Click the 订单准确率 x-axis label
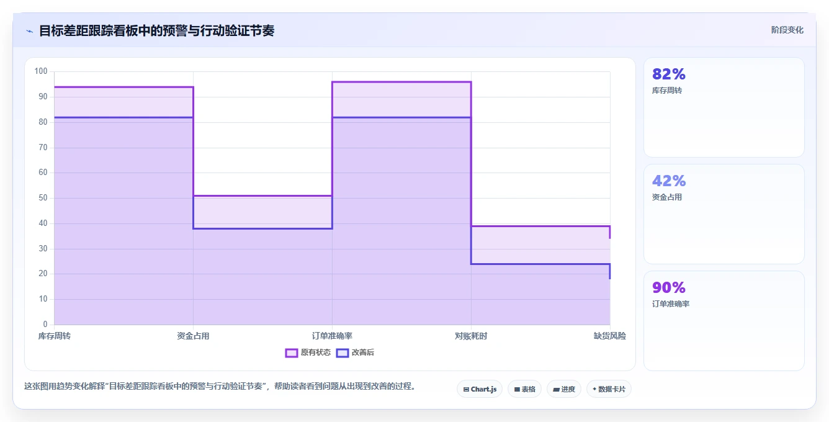829x422 pixels. click(x=332, y=336)
